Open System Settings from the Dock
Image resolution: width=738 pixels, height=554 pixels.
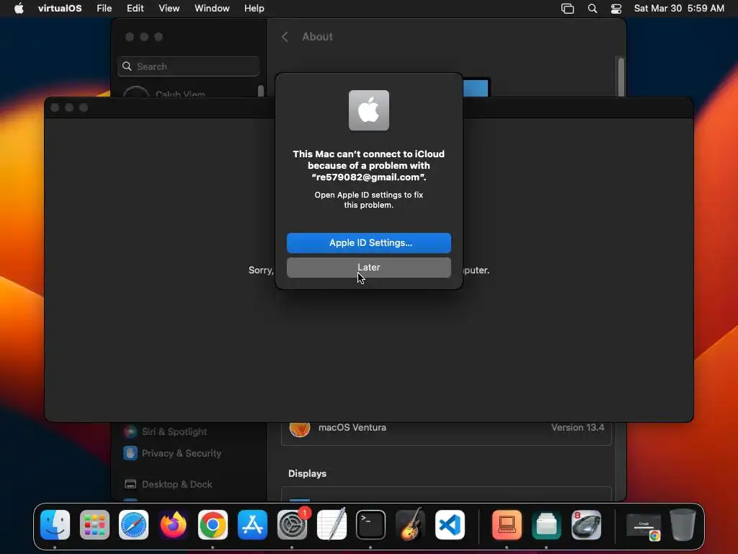pyautogui.click(x=292, y=525)
